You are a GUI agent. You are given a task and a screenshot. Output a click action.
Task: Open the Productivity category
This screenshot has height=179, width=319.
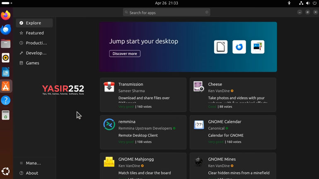click(34, 43)
